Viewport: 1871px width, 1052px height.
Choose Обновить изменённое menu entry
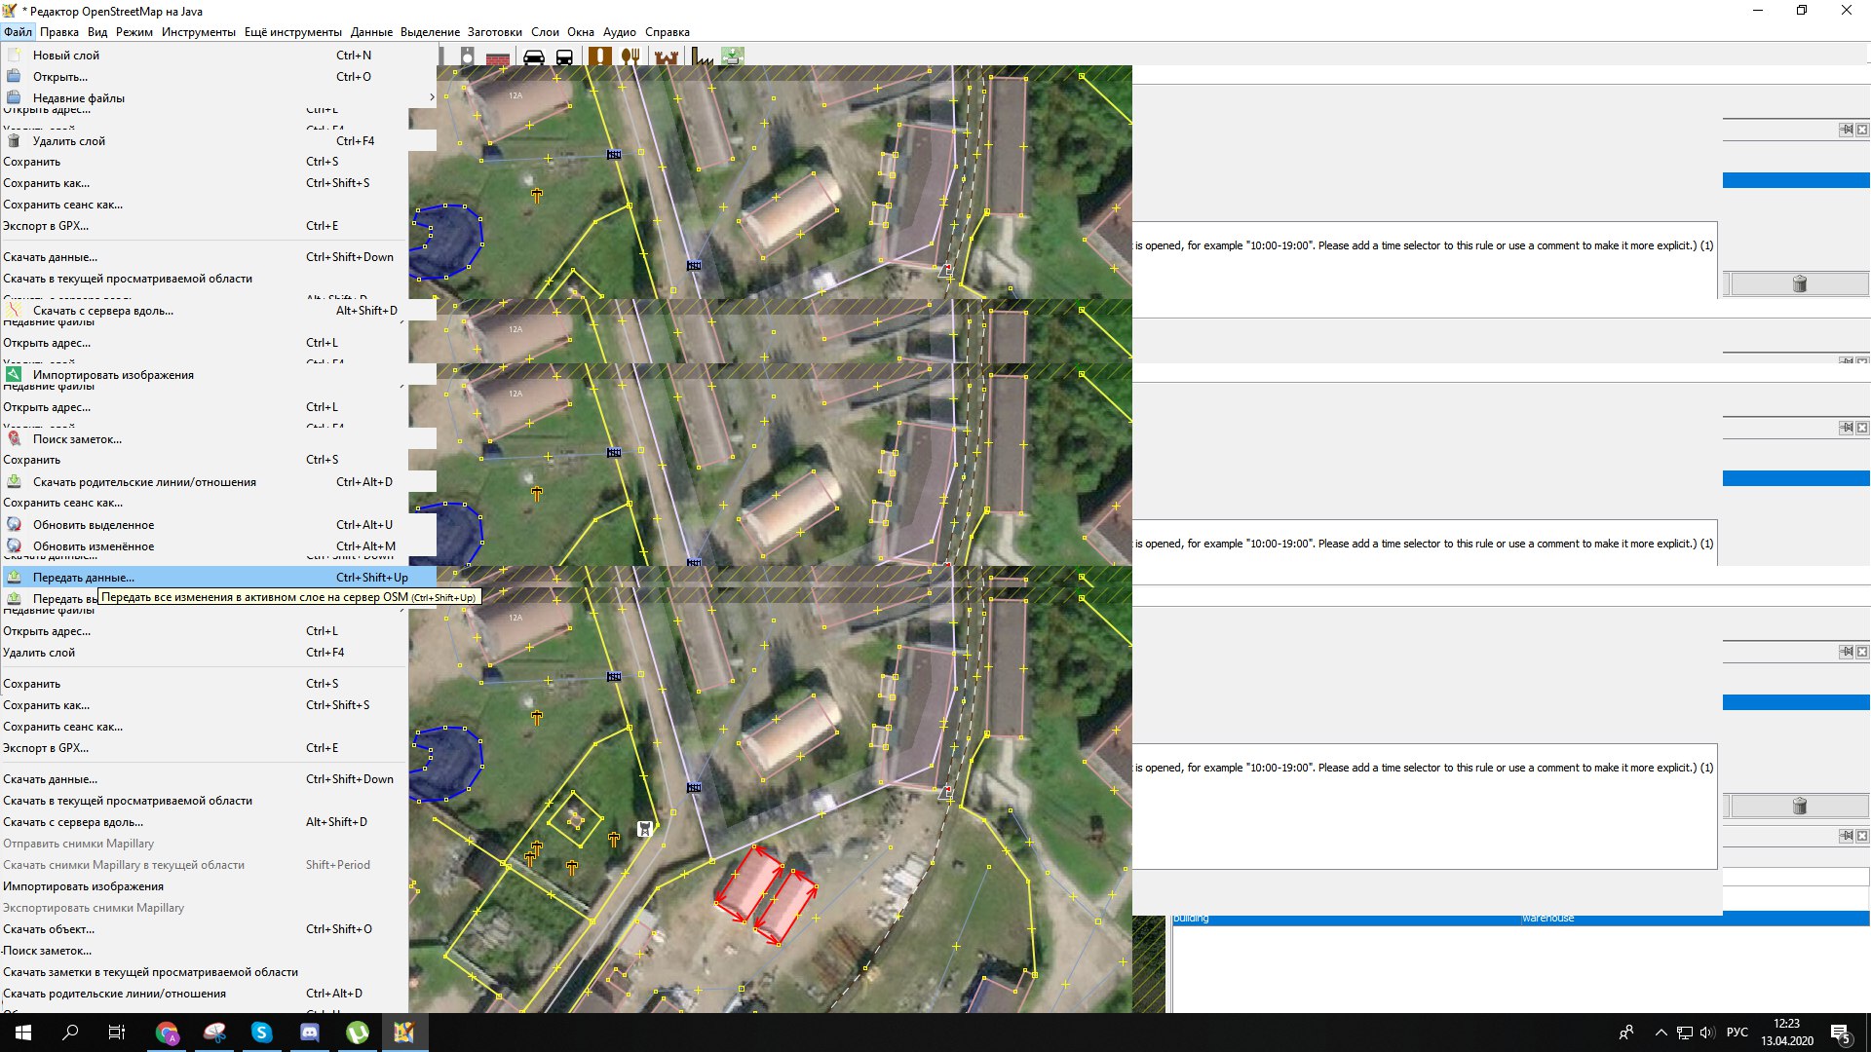click(218, 546)
